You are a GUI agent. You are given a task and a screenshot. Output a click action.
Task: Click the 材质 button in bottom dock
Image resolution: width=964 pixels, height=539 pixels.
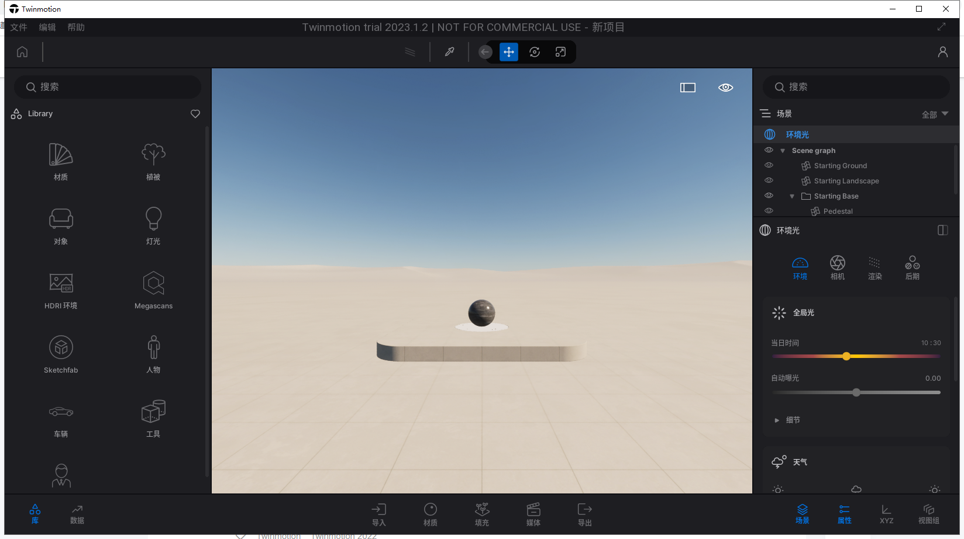(x=431, y=515)
